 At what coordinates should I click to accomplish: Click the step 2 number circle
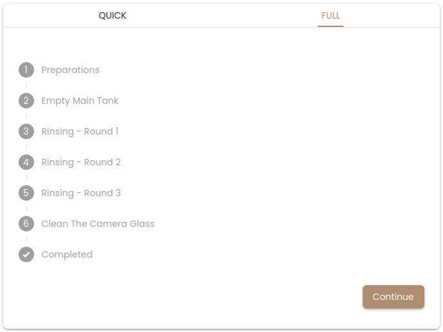26,100
